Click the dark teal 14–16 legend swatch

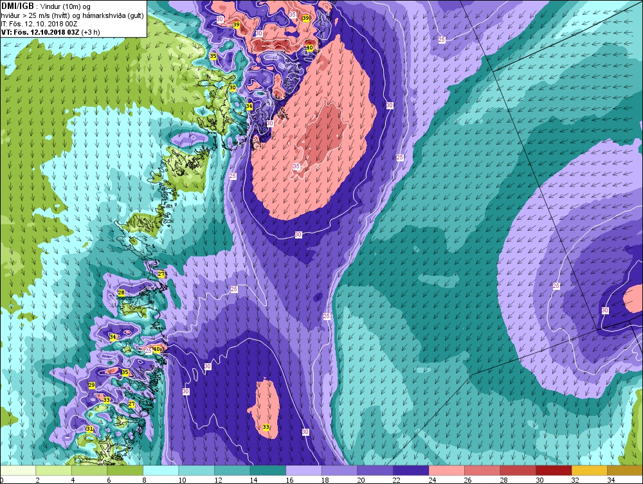[267, 471]
